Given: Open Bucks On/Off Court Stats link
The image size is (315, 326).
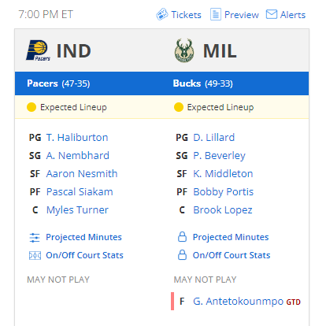Looking at the screenshot, I should [232, 255].
